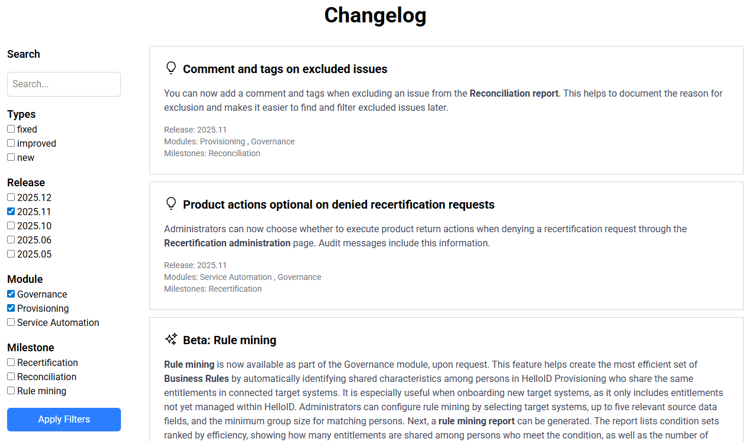The image size is (753, 442).
Task: Check release 2025.06
Action: click(10, 239)
